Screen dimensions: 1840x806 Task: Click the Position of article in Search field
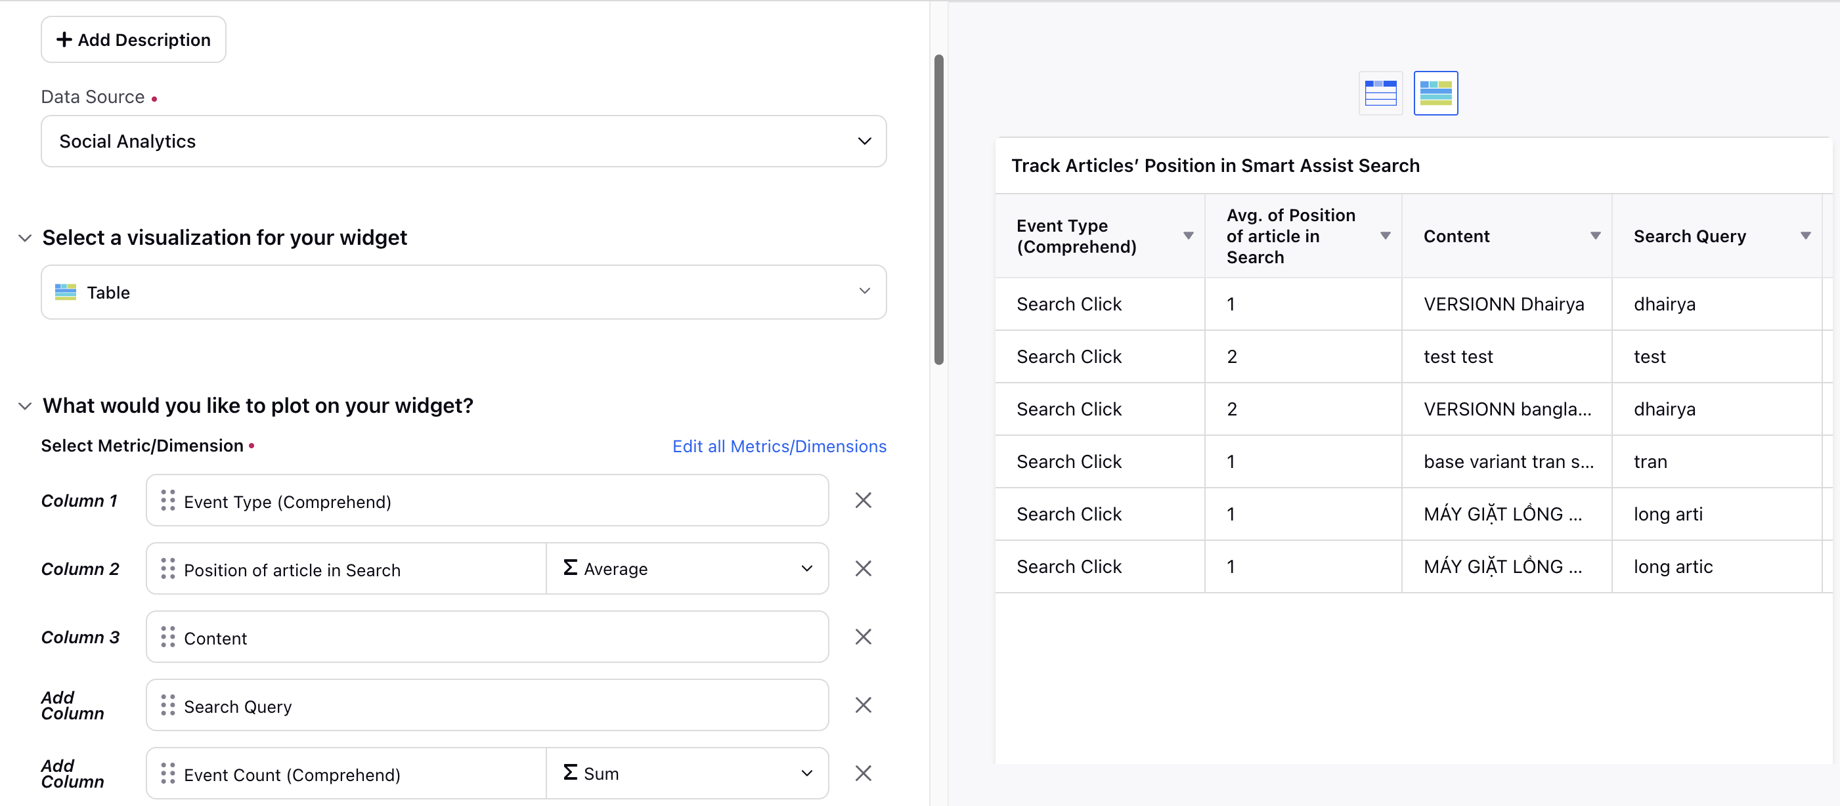point(347,569)
